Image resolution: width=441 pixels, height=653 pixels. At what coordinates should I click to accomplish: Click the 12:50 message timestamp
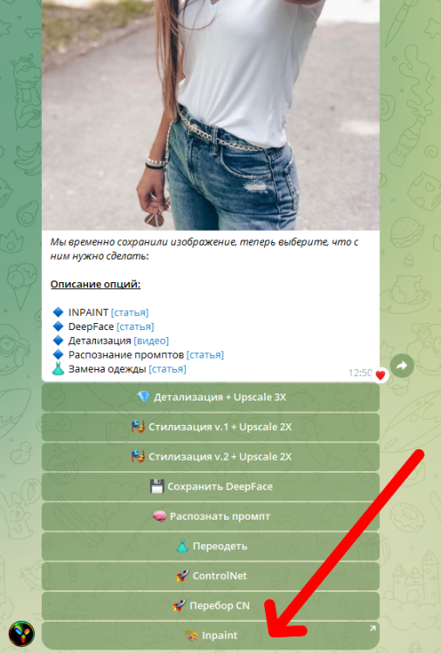pyautogui.click(x=360, y=373)
